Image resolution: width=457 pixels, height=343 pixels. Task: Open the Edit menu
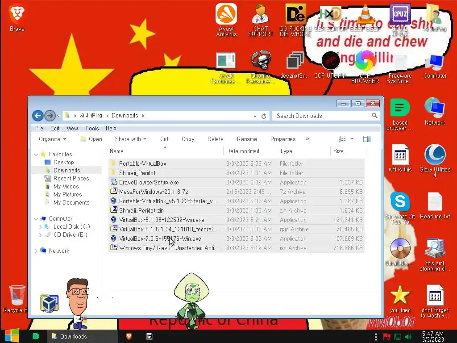coord(55,128)
